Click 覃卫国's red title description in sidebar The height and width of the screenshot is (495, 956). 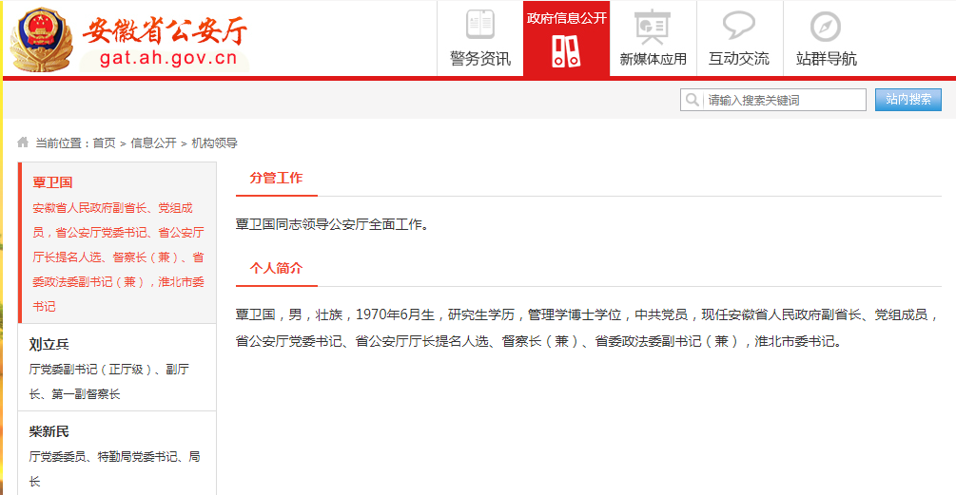coord(118,257)
